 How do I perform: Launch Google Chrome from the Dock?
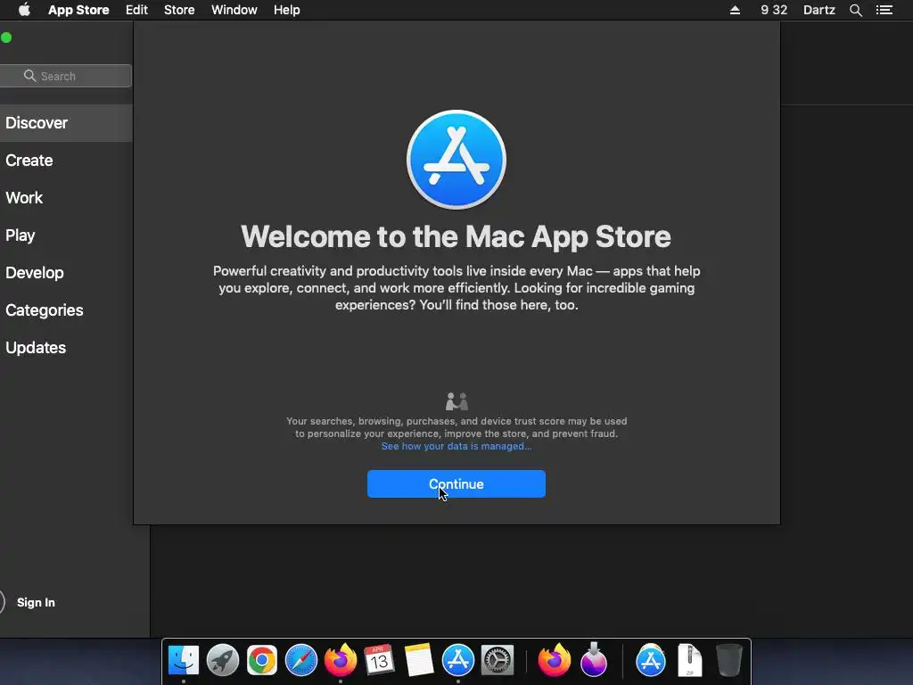coord(262,660)
